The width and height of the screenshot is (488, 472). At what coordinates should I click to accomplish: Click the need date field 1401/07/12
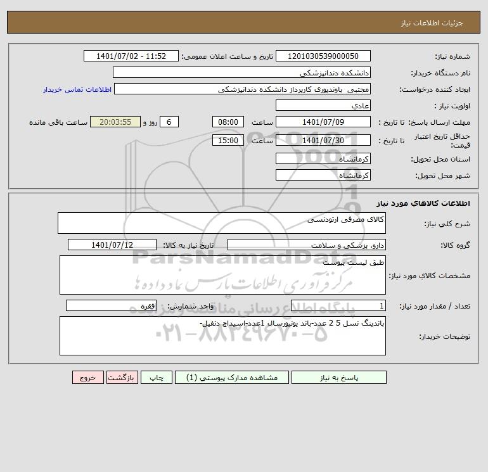[x=112, y=245]
